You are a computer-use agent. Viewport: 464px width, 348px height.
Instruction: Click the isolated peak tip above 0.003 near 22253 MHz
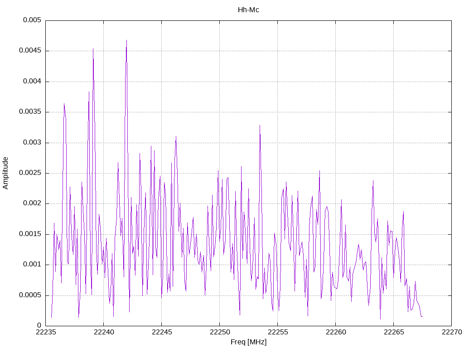click(260, 126)
